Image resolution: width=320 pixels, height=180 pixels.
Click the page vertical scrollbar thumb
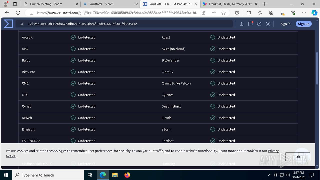(317, 68)
